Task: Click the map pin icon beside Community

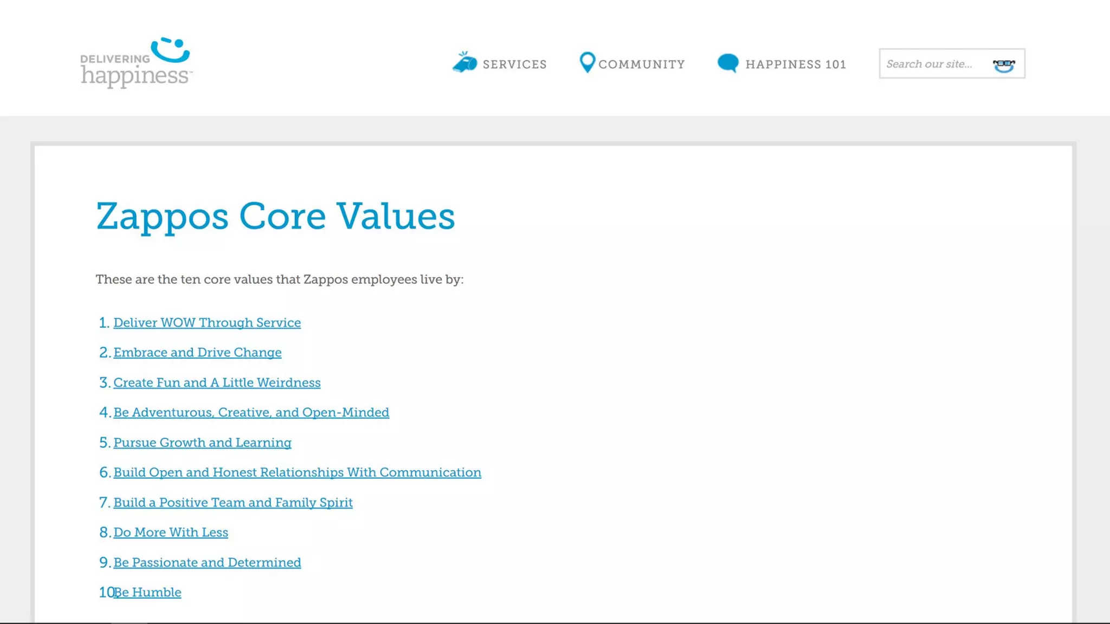Action: pyautogui.click(x=587, y=62)
